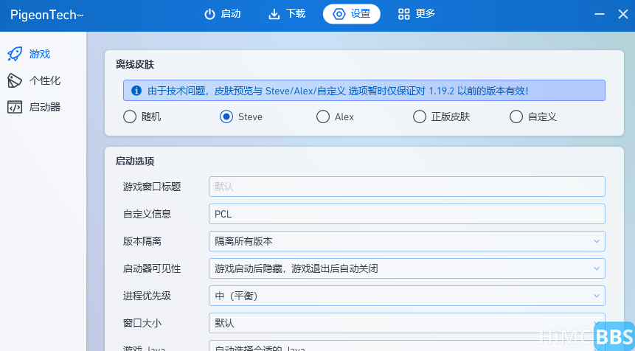Screen dimensions: 635x351
Task: Click the paint tag icon beside 个性化
Action: point(15,80)
